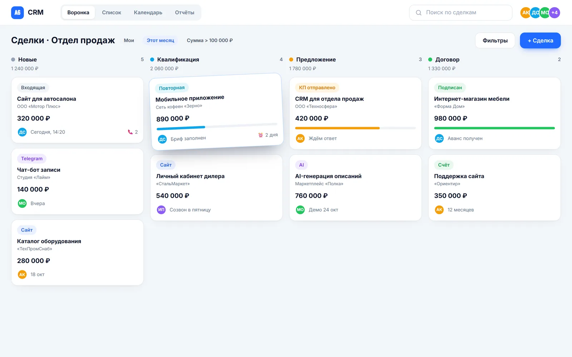The image size is (572, 357).
Task: Click АК avatar on Поддержка сайта card
Action: click(439, 210)
